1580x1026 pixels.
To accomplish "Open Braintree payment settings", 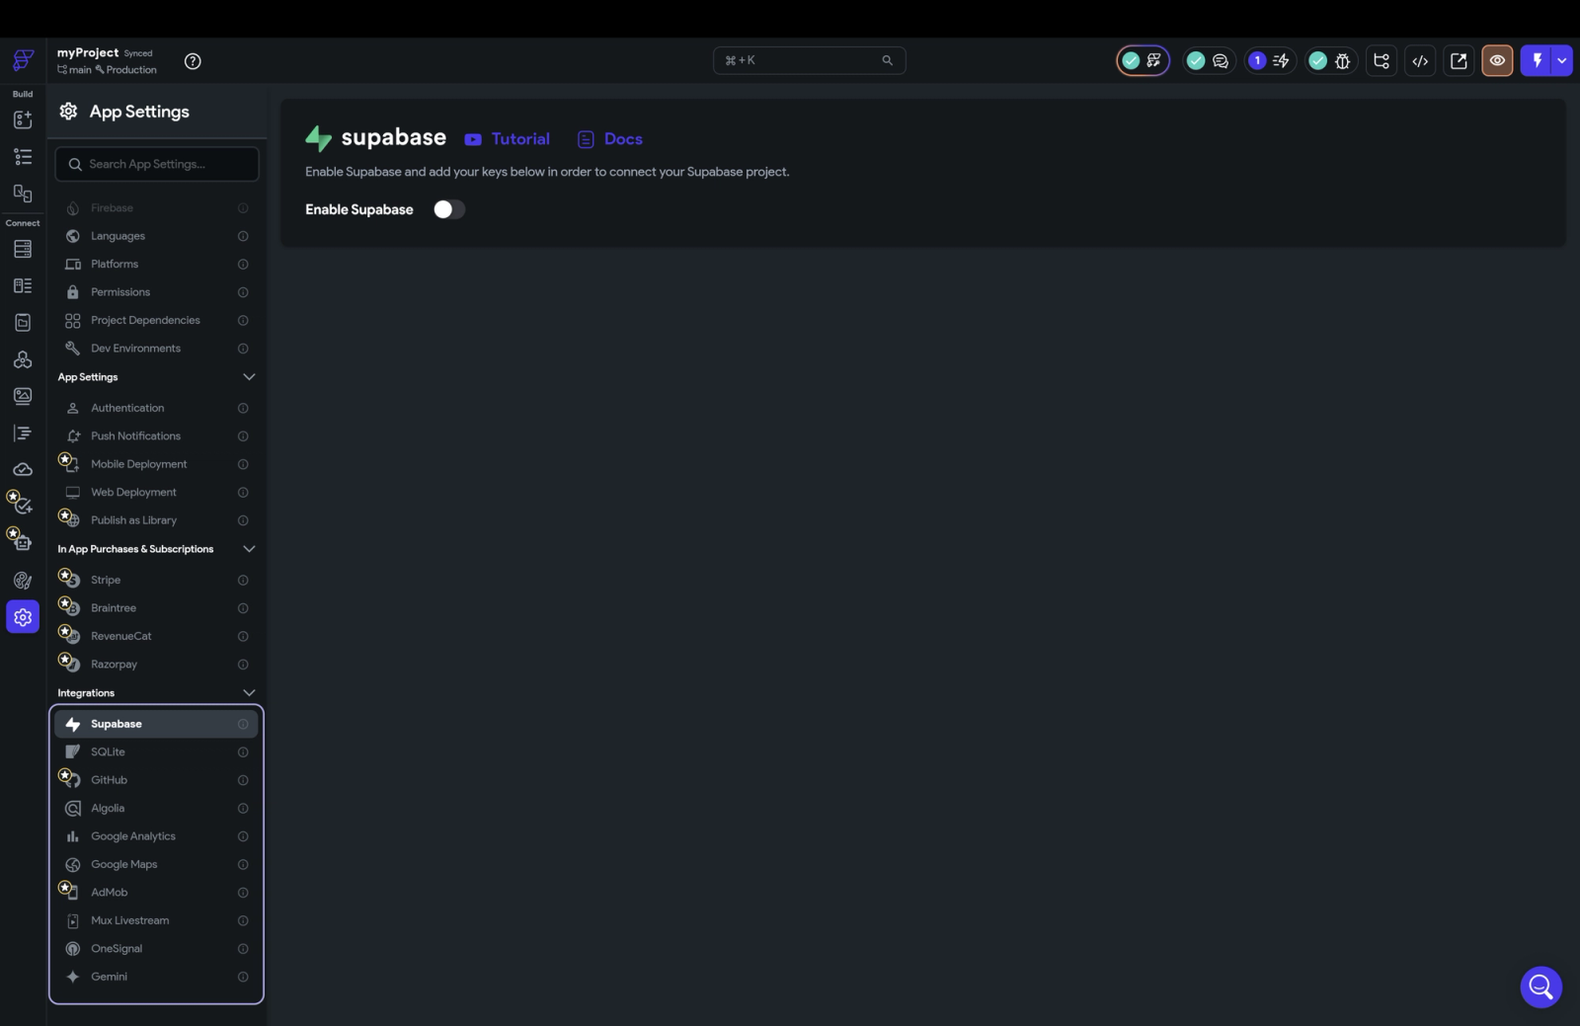I will 156,608.
